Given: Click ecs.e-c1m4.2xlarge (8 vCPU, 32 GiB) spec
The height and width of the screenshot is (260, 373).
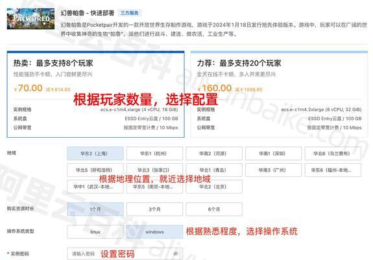Looking at the screenshot, I should tap(321, 110).
